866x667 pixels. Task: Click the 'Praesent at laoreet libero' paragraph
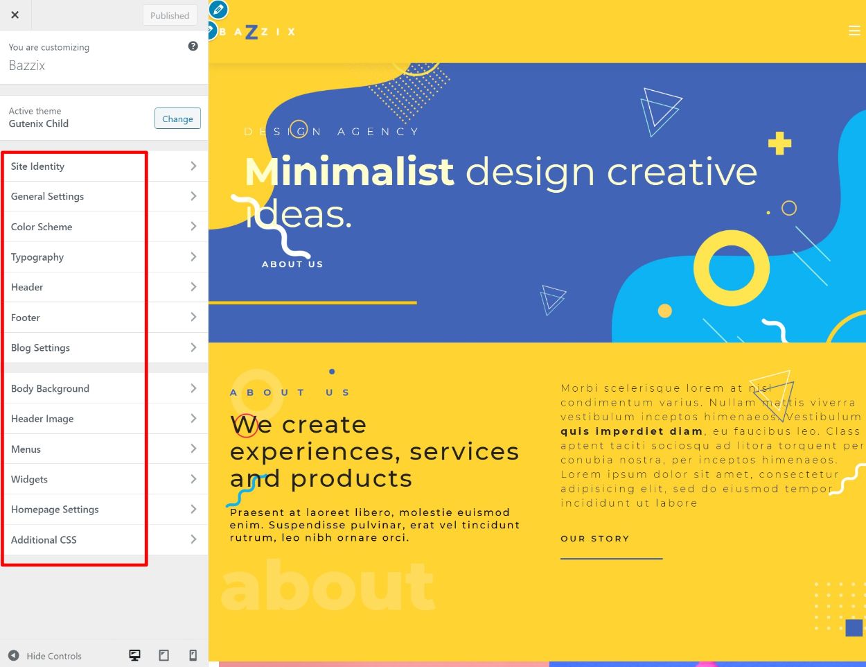375,525
